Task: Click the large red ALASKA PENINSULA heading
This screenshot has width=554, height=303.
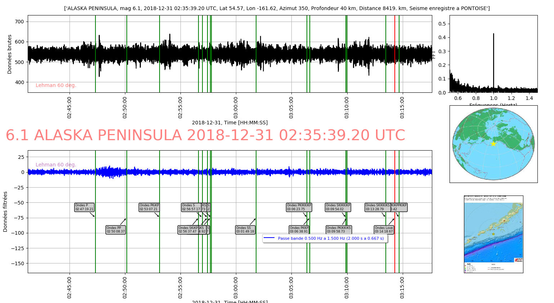Action: (205, 136)
